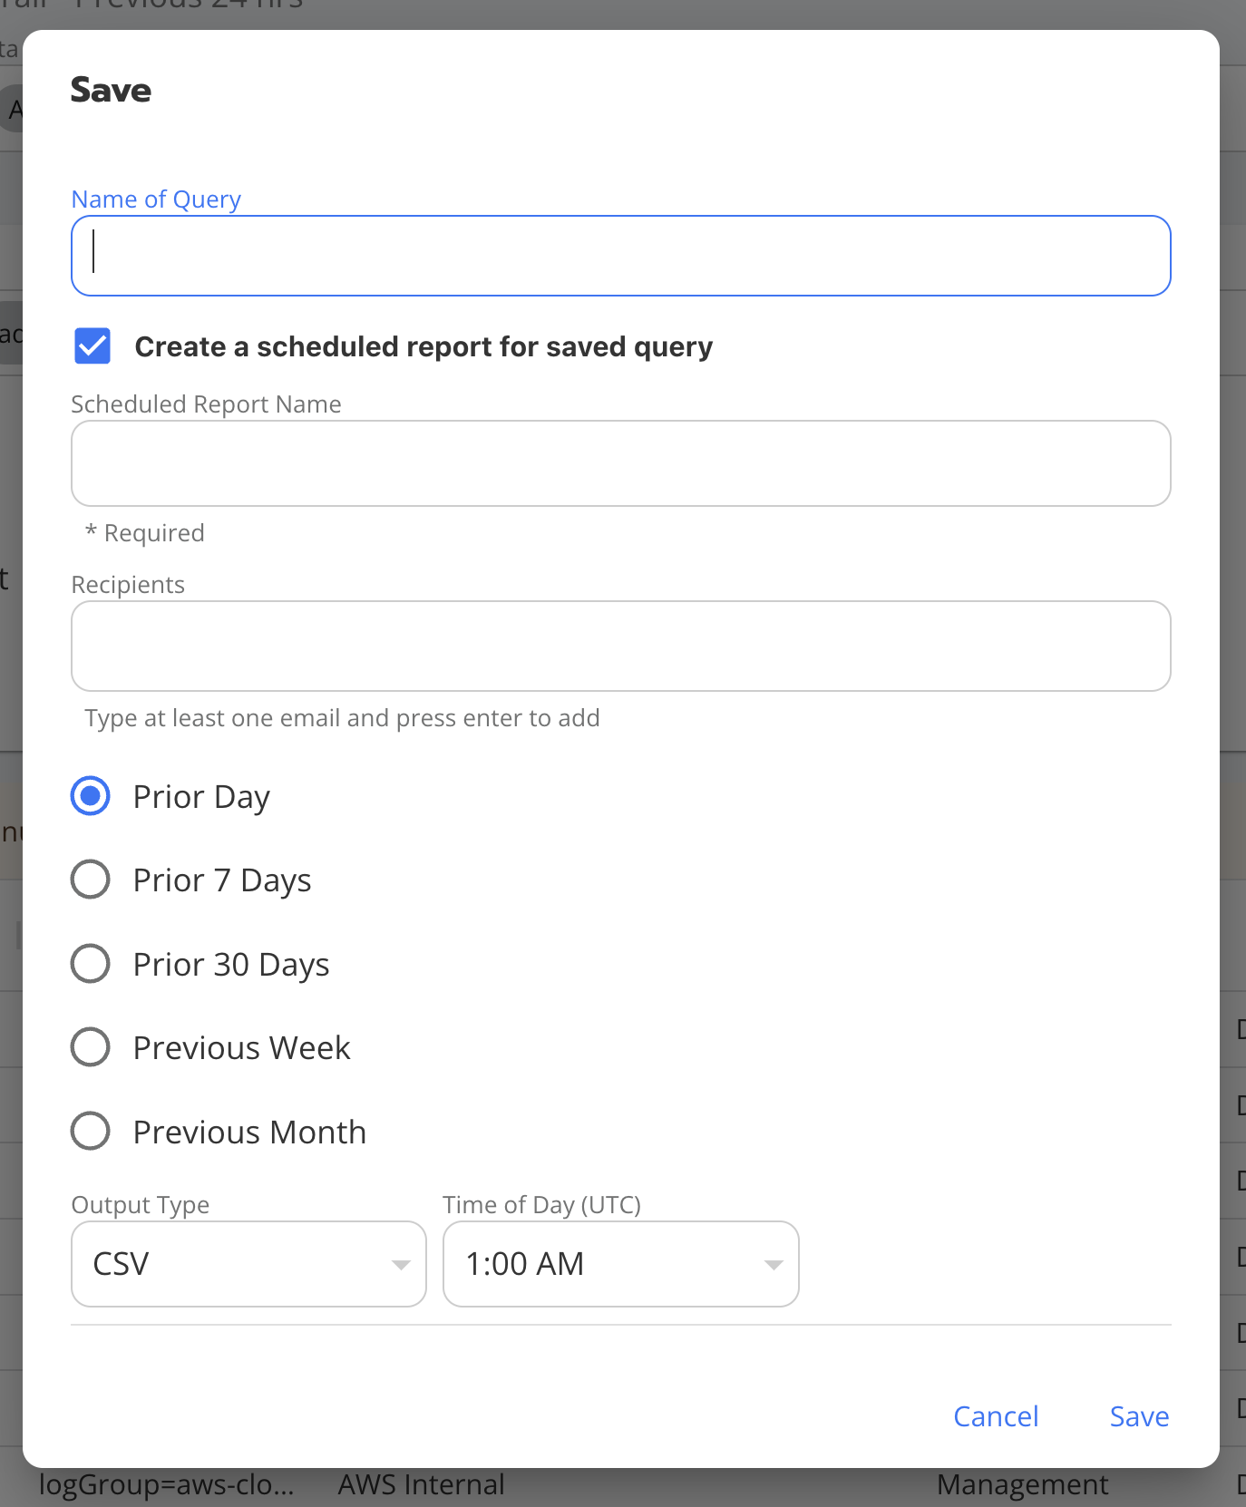Click the AWS Internal cell behind dialog

(421, 1485)
